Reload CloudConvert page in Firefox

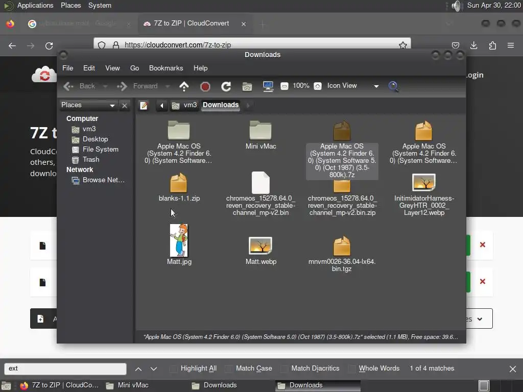pos(49,45)
